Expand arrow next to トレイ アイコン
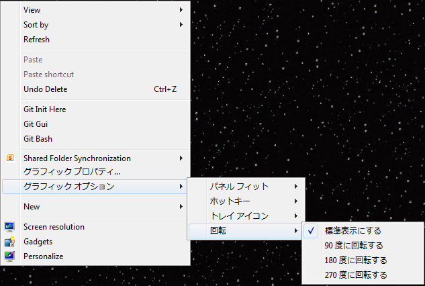The image size is (425, 286). [x=296, y=216]
